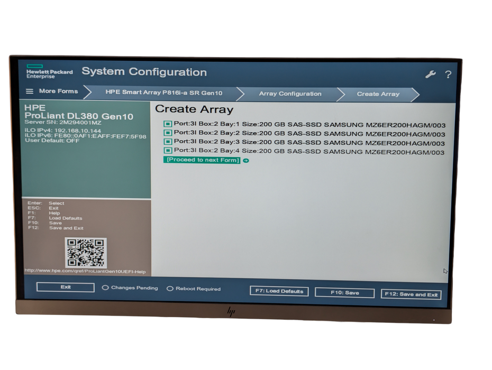Select Bay:1 drive row text
Image resolution: width=492 pixels, height=370 pixels.
(309, 125)
